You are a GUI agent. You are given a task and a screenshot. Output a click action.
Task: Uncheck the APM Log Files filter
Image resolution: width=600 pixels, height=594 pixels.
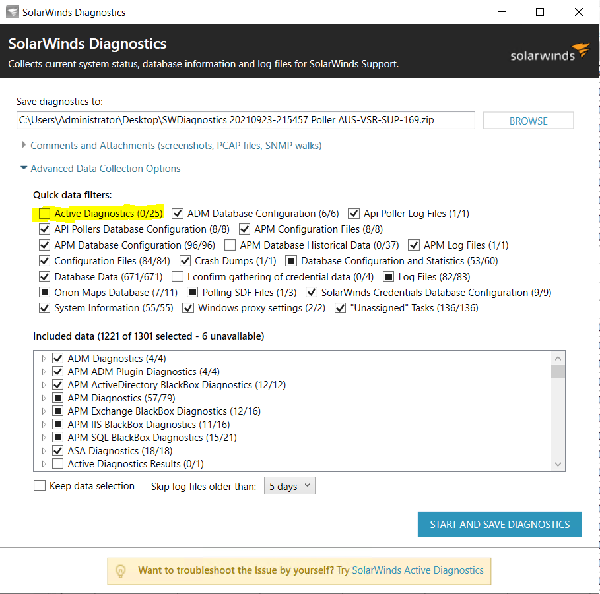(x=415, y=245)
